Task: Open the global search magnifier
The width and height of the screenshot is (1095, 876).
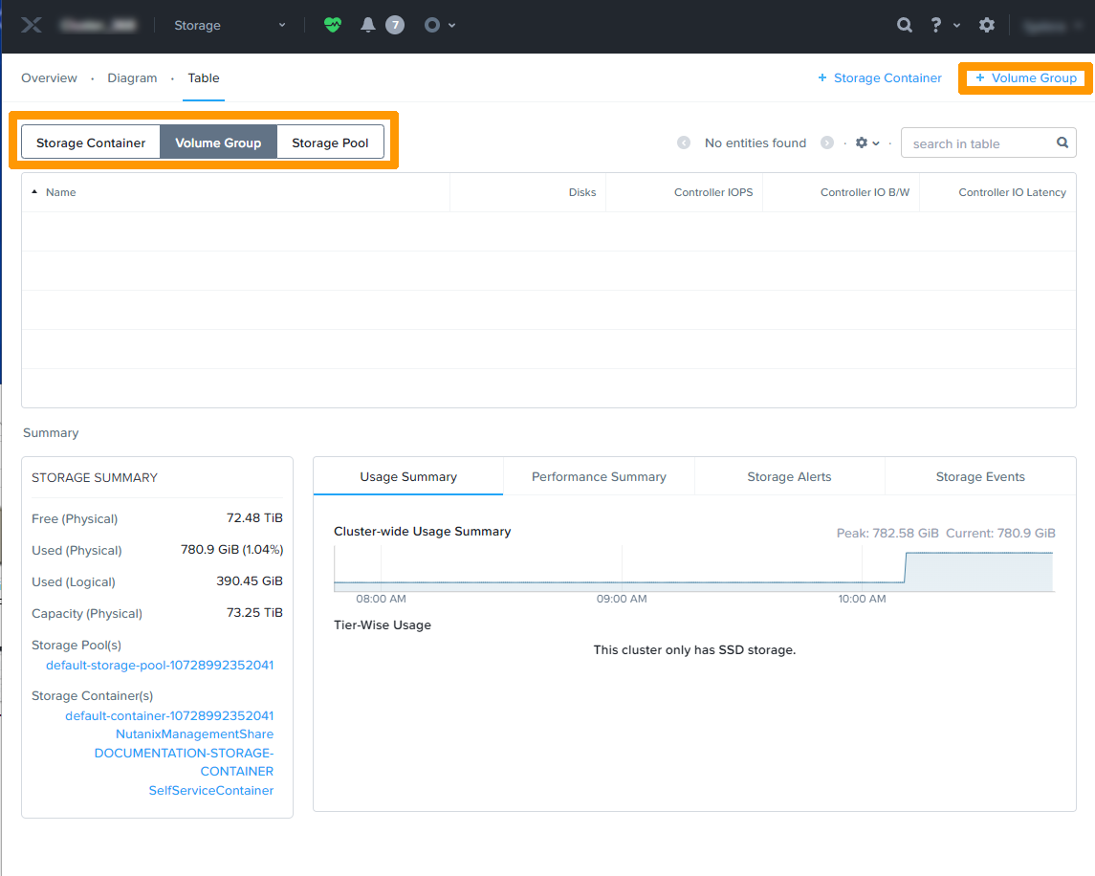Action: 904,25
